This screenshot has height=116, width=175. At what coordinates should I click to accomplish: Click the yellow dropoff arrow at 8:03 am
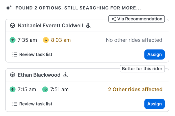click(x=46, y=40)
